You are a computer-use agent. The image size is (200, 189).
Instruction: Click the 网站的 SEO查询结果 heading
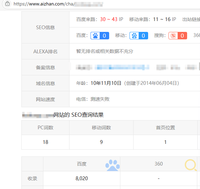pyautogui.click(x=78, y=115)
